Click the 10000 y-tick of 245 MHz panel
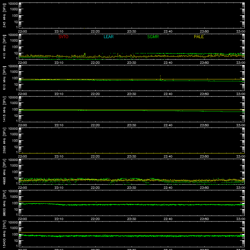Image resolution: width=250 pixels, height=250 pixels. click(x=13, y=4)
